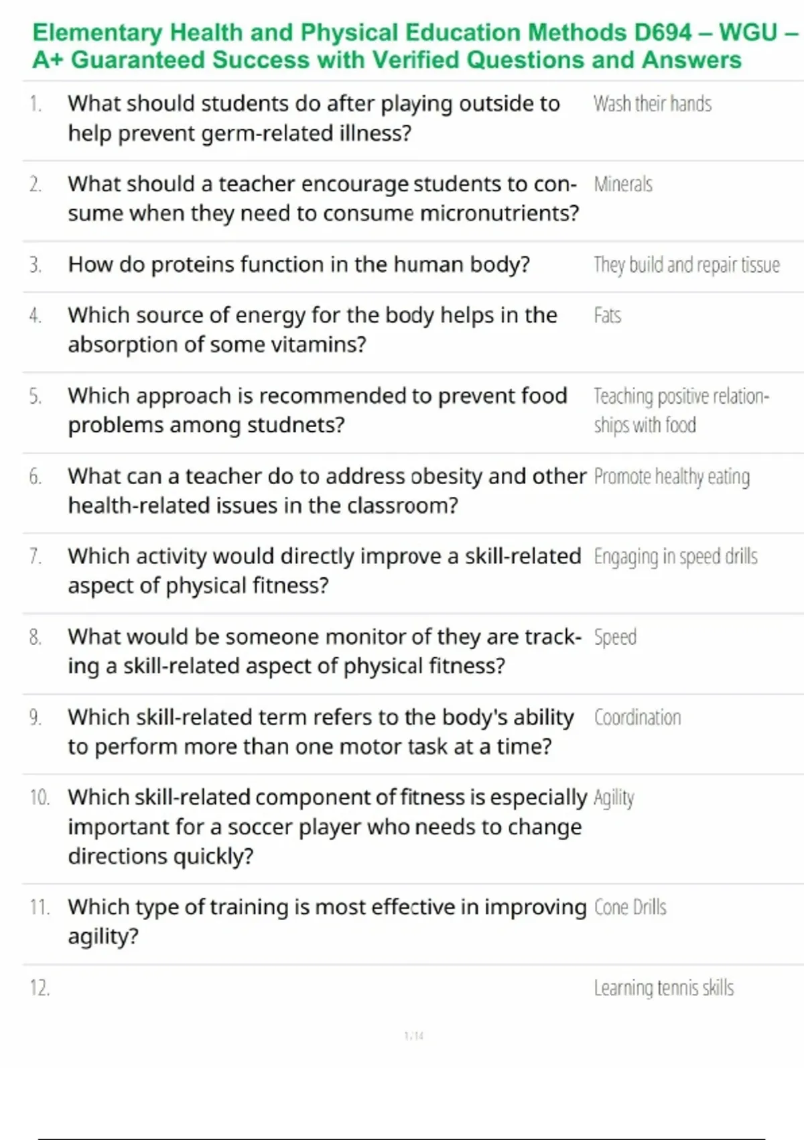Click the 'Promote healthy eating' answer

tap(671, 477)
